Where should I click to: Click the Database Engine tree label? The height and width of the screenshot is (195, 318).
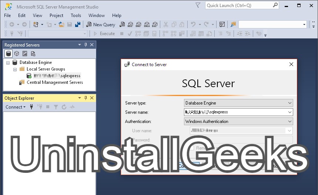point(36,62)
